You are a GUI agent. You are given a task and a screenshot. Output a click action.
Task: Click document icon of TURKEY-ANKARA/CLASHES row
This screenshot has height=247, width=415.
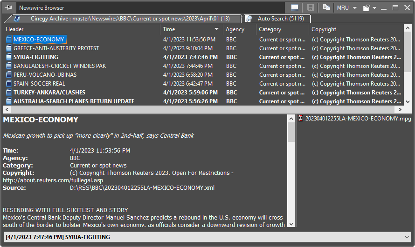pyautogui.click(x=9, y=93)
